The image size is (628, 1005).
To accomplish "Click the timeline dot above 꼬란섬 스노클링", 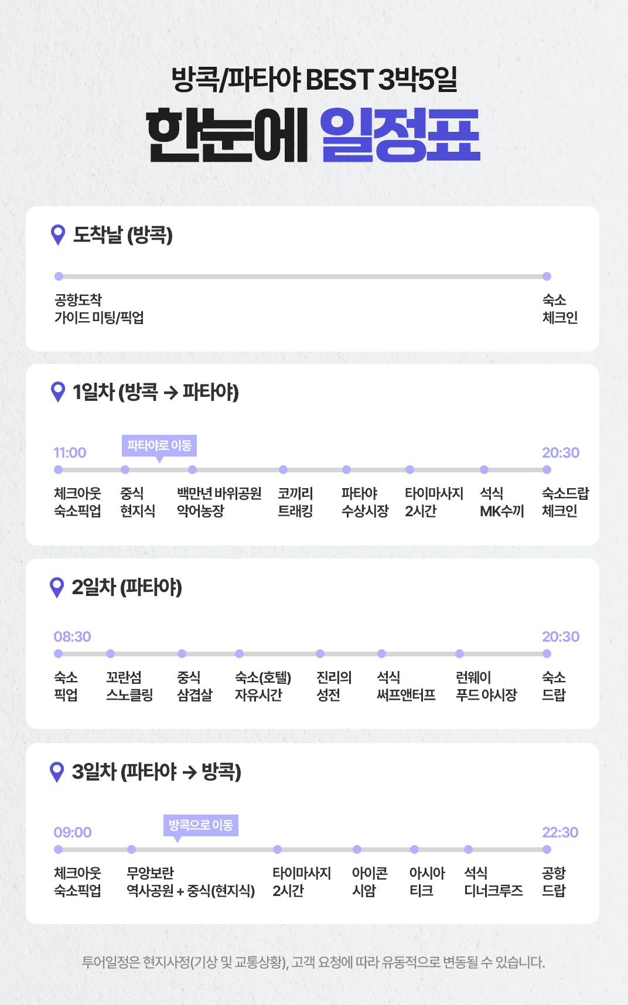I will pyautogui.click(x=110, y=654).
